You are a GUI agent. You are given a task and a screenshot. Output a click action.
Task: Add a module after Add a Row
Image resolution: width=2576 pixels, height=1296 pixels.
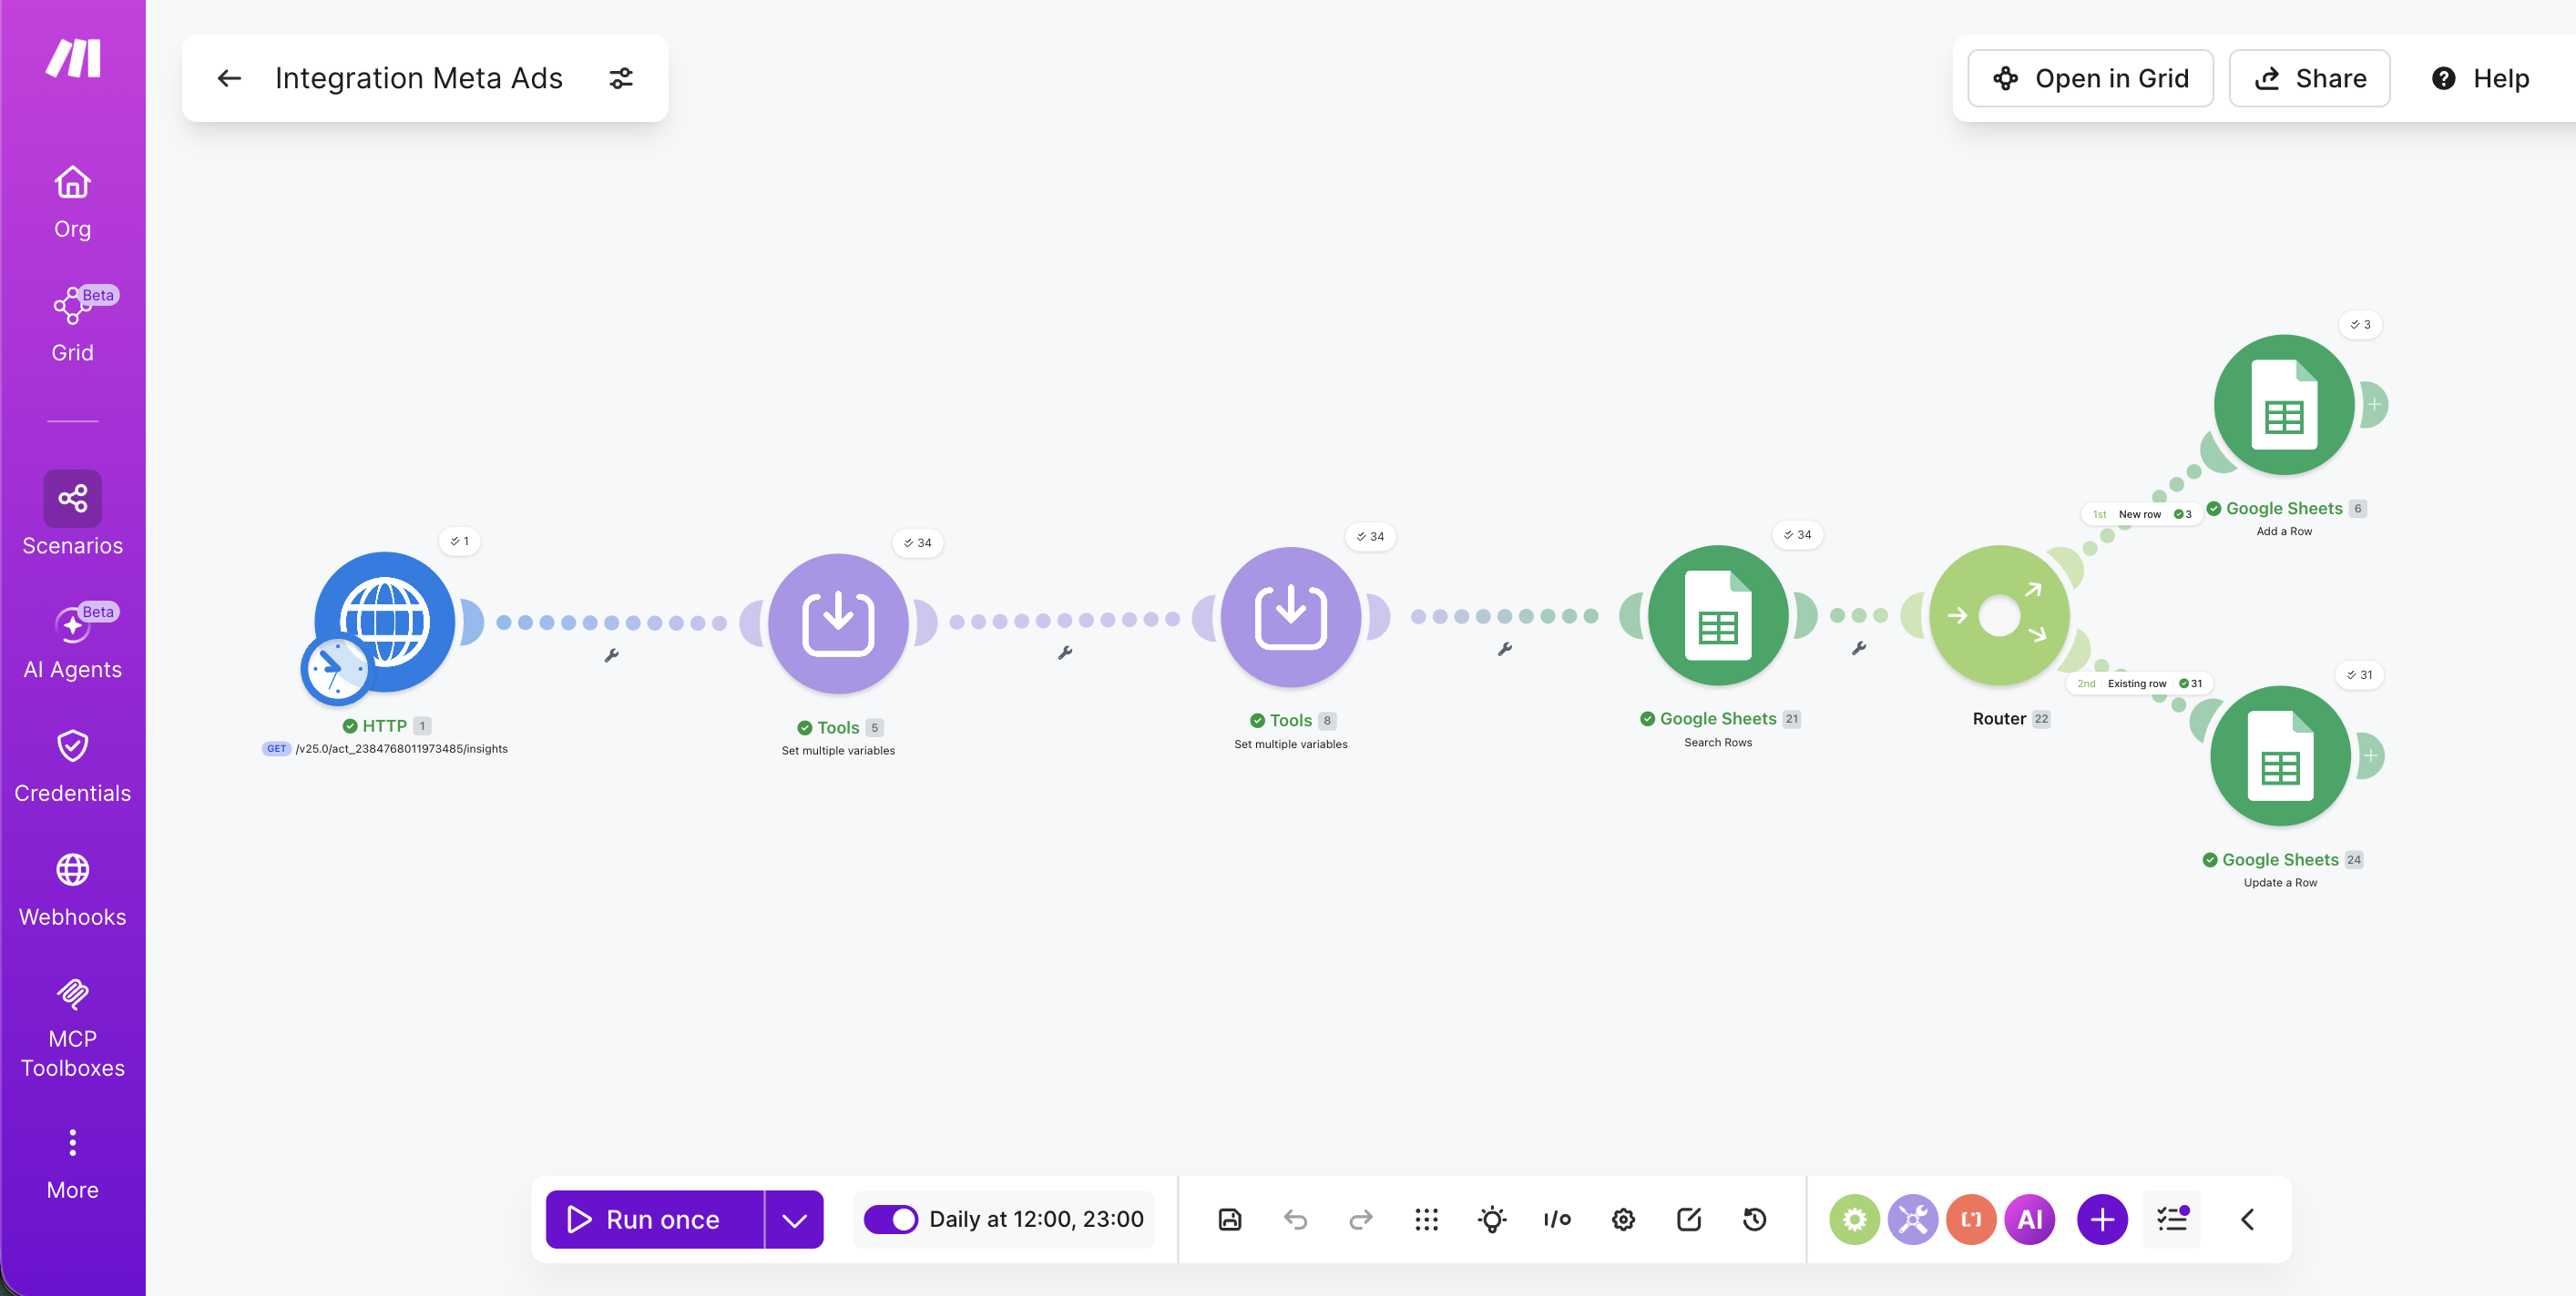click(x=2374, y=405)
